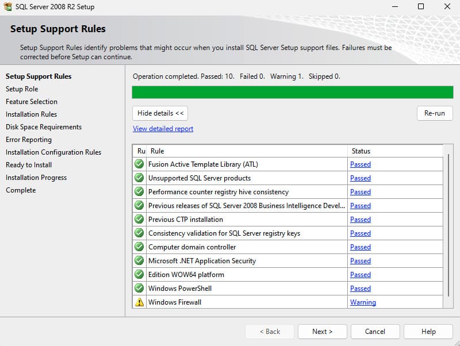Click green check icon beside Fusion Active Template Library
Viewport: 460px width, 346px height.
[x=139, y=164]
